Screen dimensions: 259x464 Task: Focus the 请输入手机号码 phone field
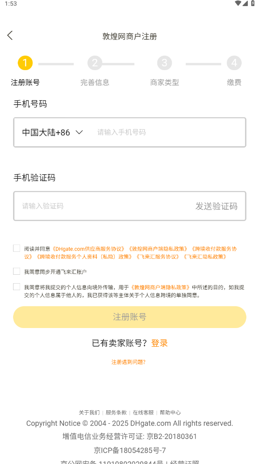168,132
